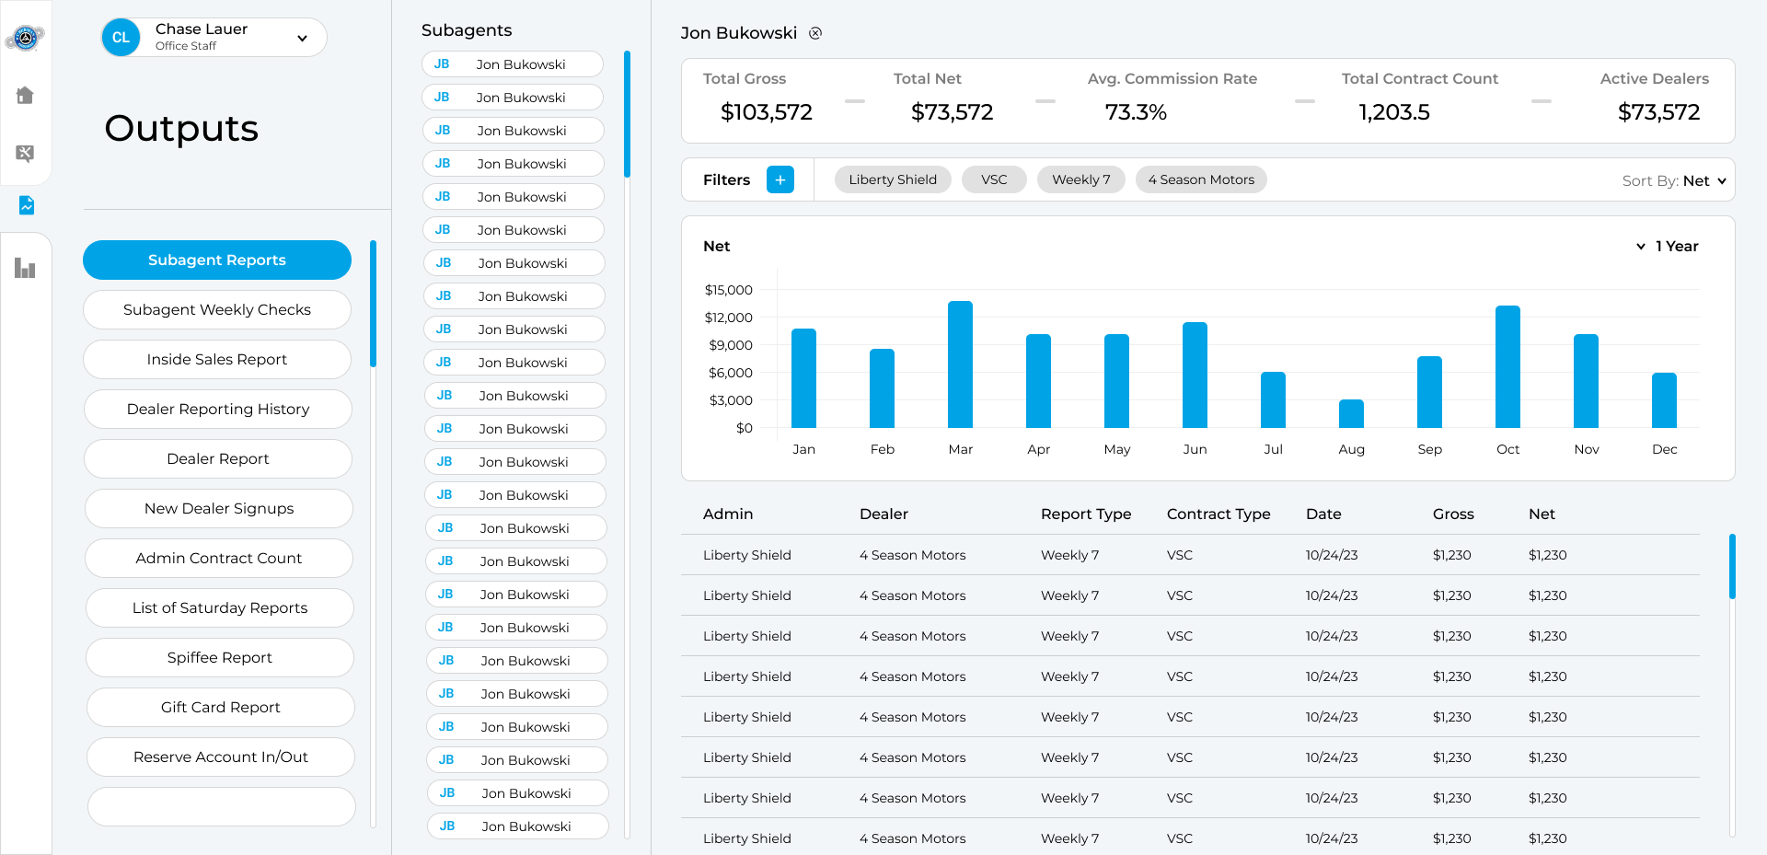
Task: Go to the Home sidebar icon
Action: (25, 96)
